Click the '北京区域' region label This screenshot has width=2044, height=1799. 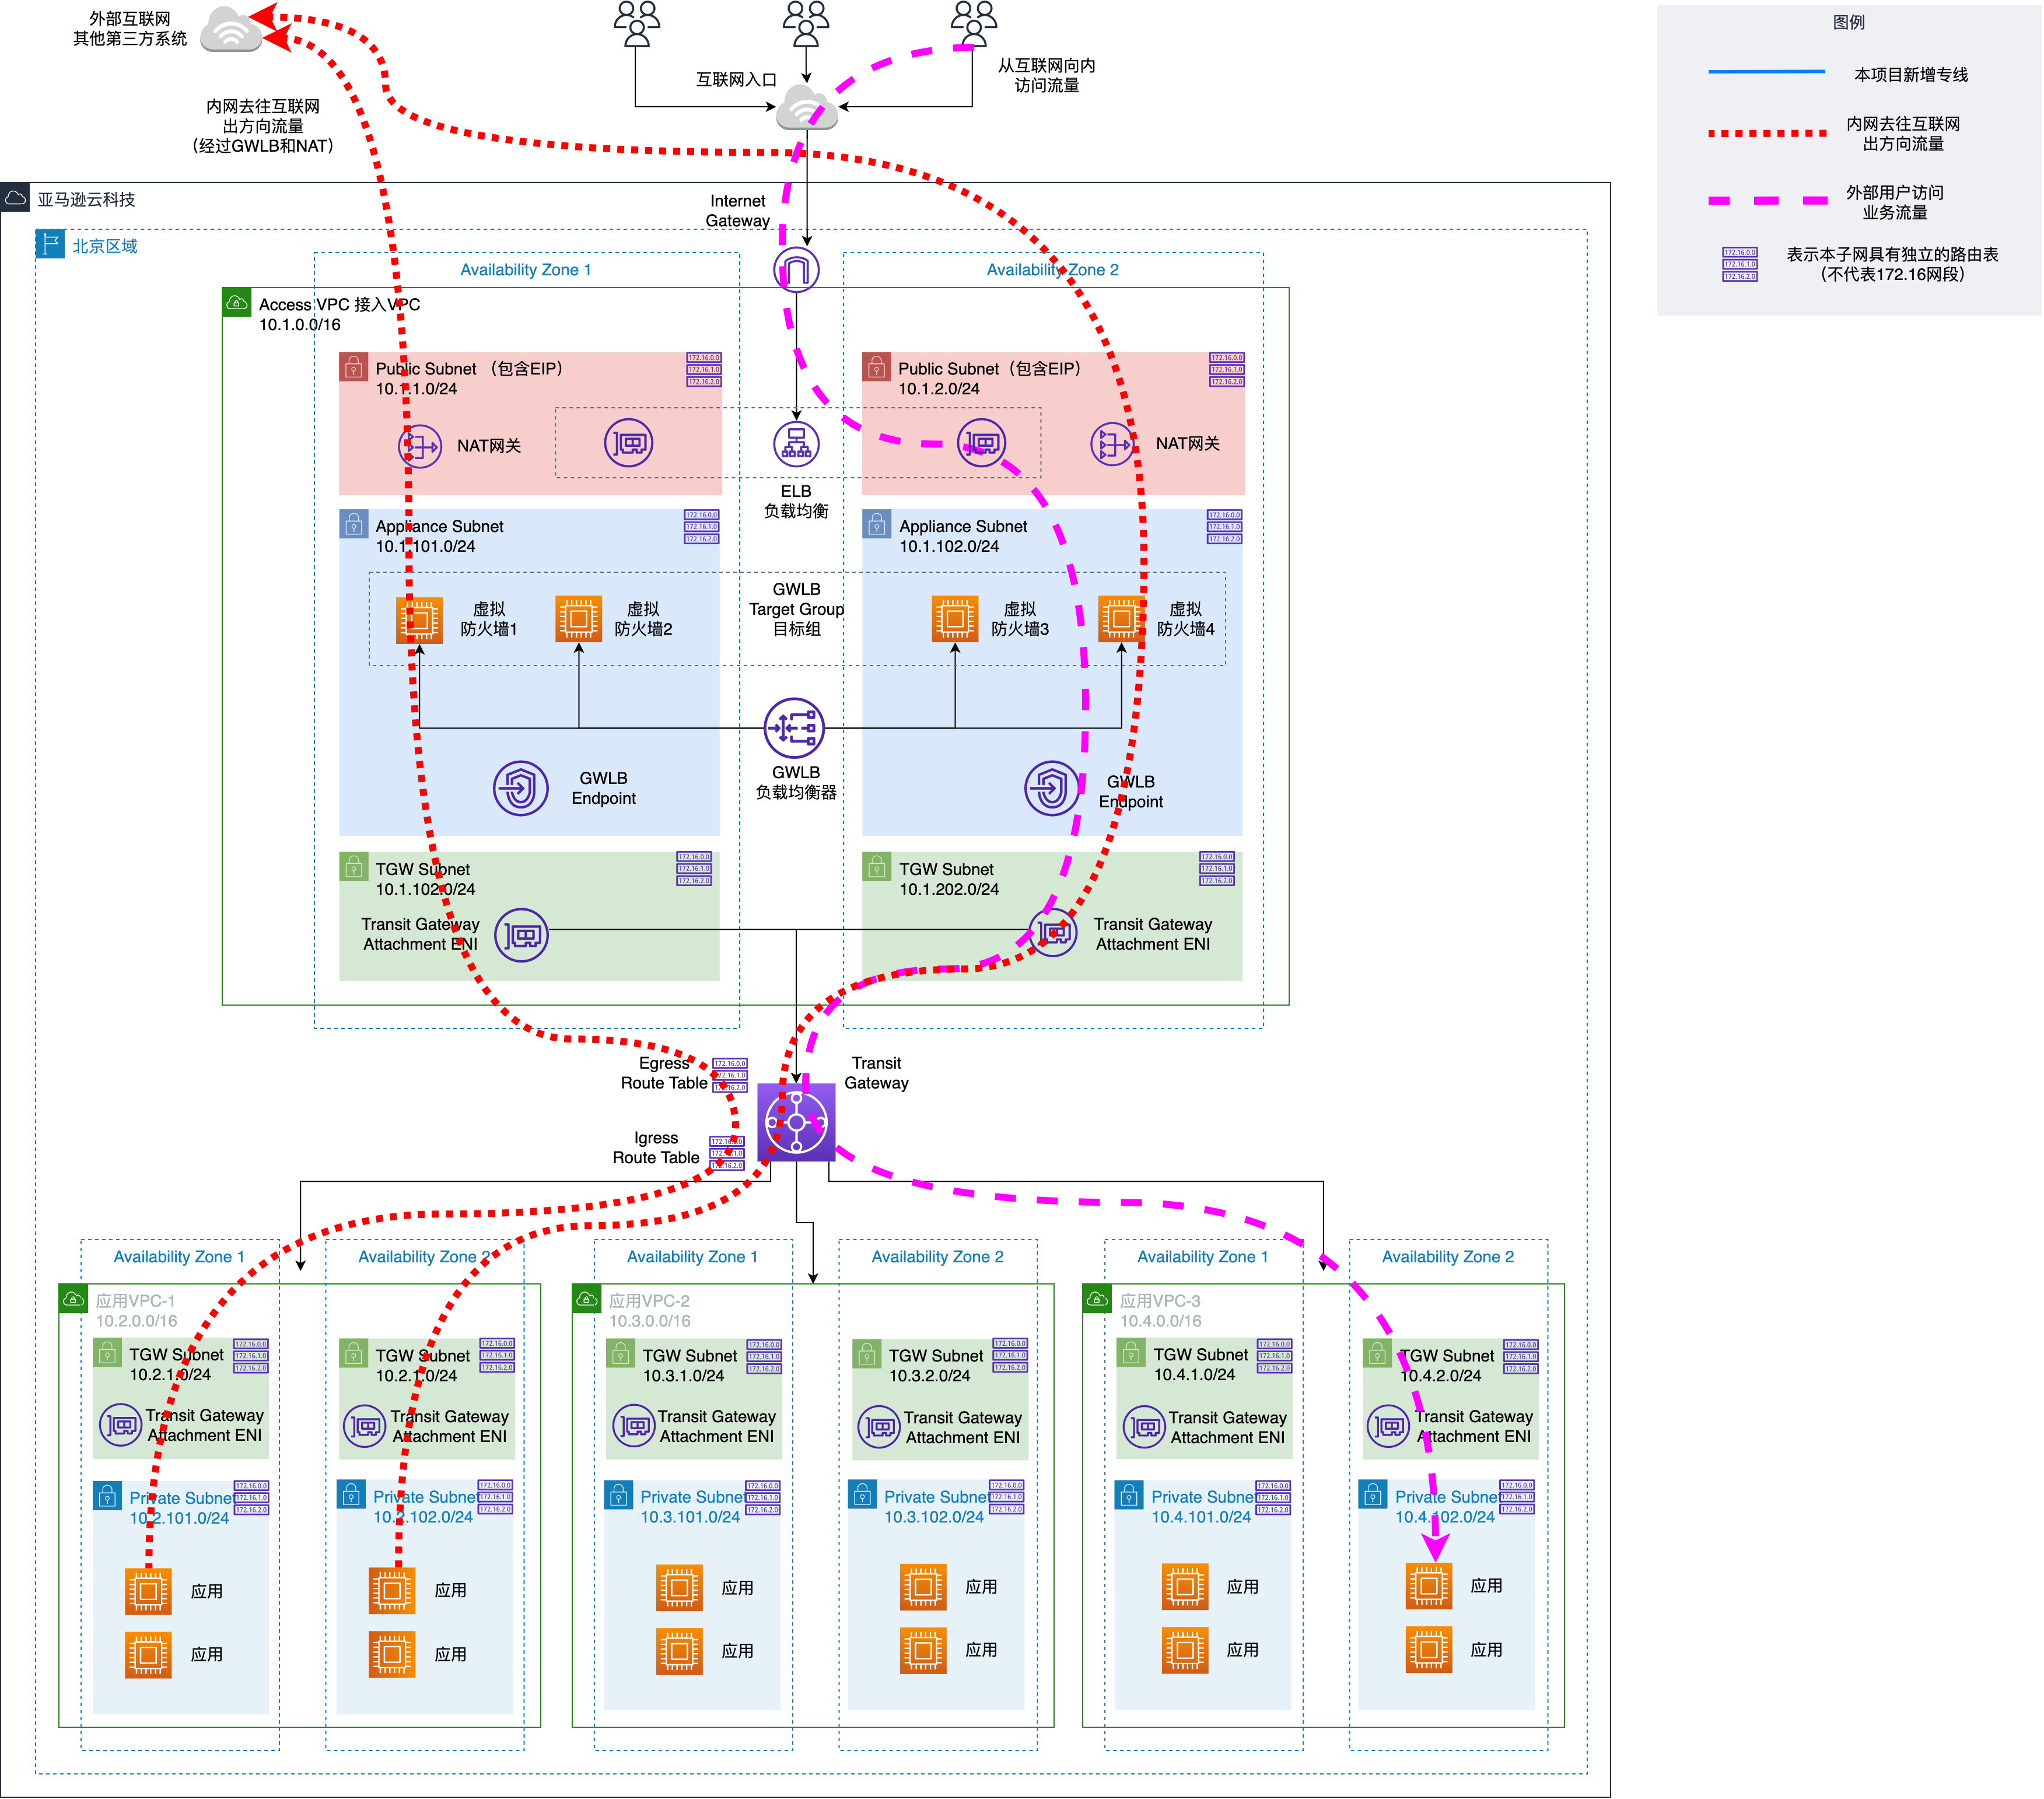click(x=104, y=246)
